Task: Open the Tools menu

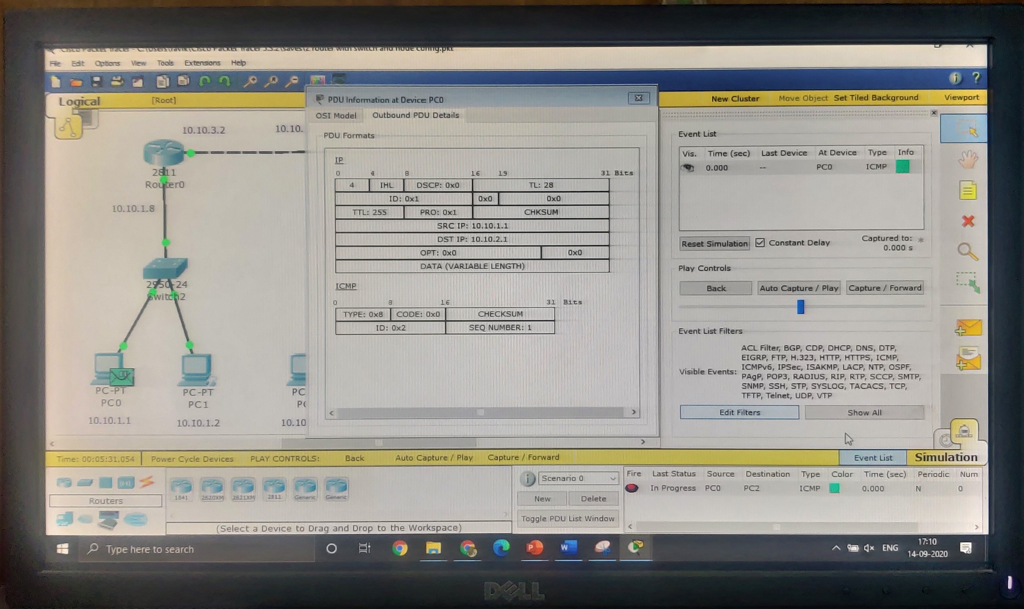Action: point(165,63)
